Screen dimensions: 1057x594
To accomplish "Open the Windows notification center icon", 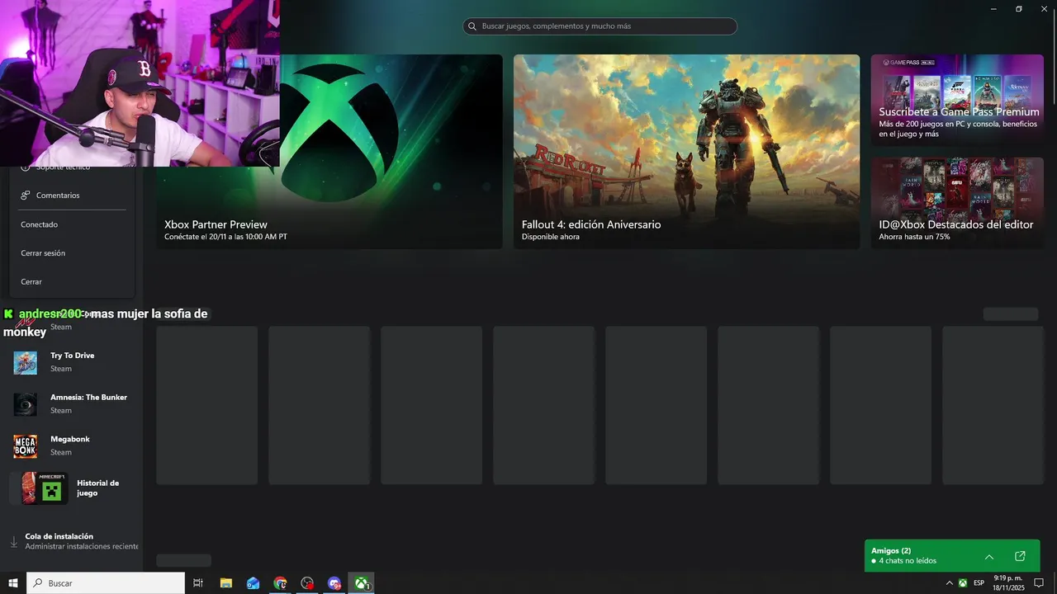I will pos(1039,583).
